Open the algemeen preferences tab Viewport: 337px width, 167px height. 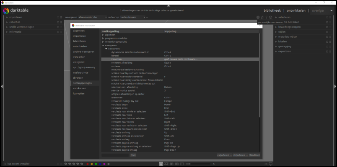(x=85, y=31)
